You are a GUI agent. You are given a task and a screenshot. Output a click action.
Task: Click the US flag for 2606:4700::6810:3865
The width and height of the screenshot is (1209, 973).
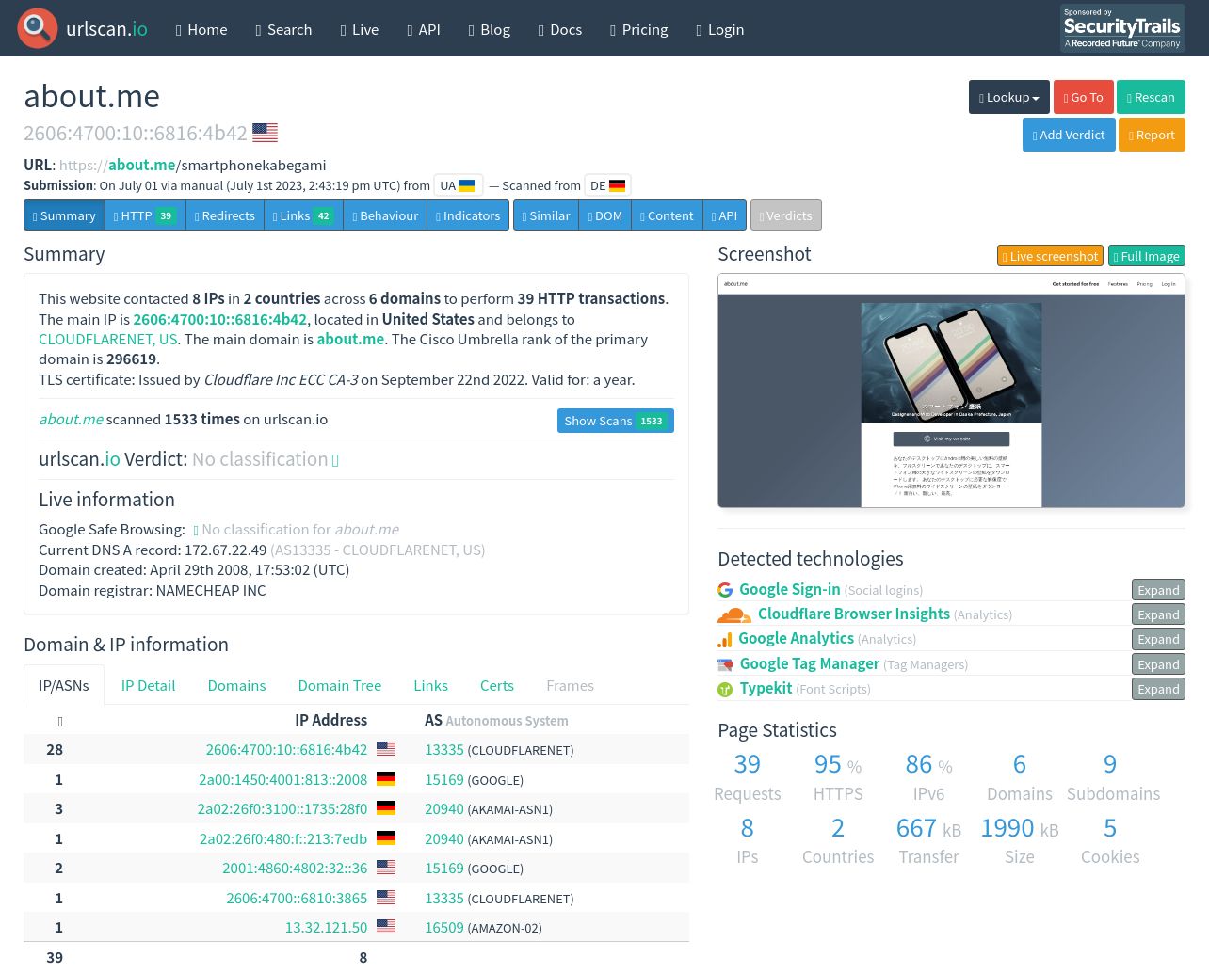[x=386, y=898]
